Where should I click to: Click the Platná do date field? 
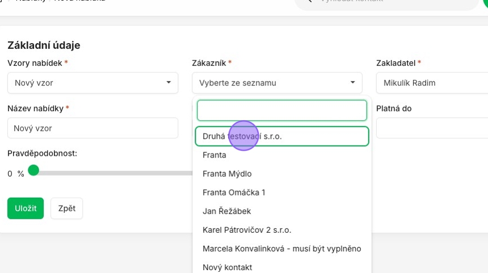pos(431,129)
